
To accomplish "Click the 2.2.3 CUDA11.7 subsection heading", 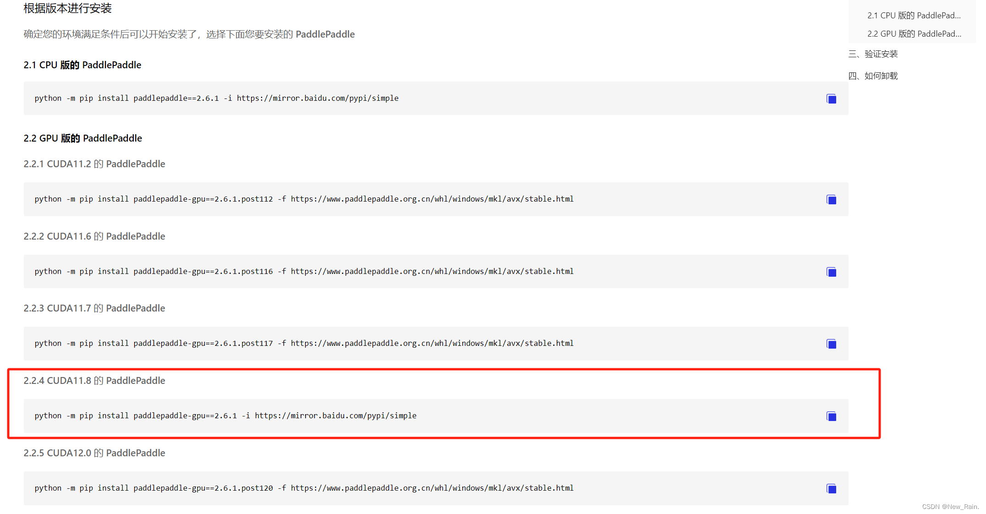I will pyautogui.click(x=94, y=308).
